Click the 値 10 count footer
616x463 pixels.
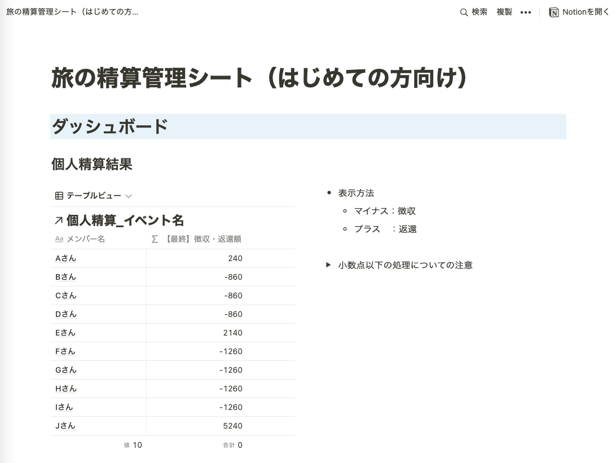(x=133, y=445)
